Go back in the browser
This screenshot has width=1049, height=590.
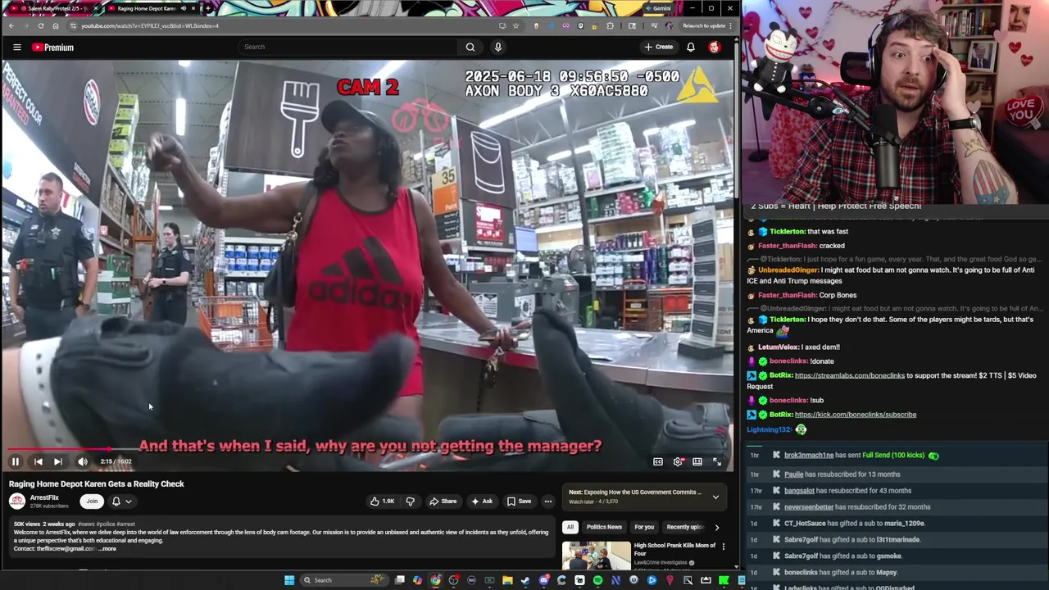(x=11, y=25)
